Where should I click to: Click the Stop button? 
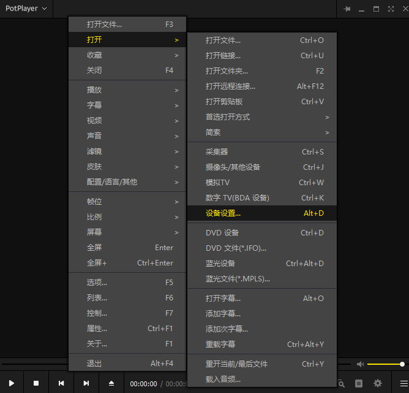[x=36, y=383]
